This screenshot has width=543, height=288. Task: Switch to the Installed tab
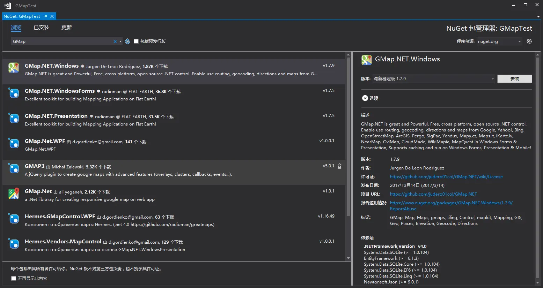coord(42,28)
